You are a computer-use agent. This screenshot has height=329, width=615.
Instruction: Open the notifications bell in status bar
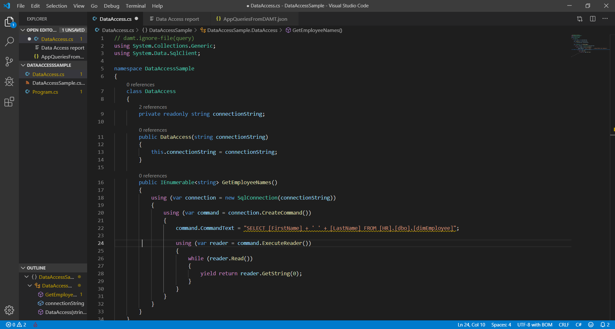coord(604,325)
